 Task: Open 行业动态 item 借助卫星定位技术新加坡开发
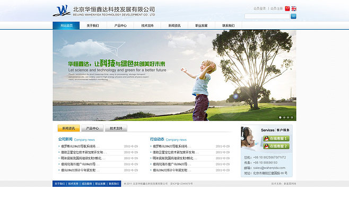coord(176,152)
